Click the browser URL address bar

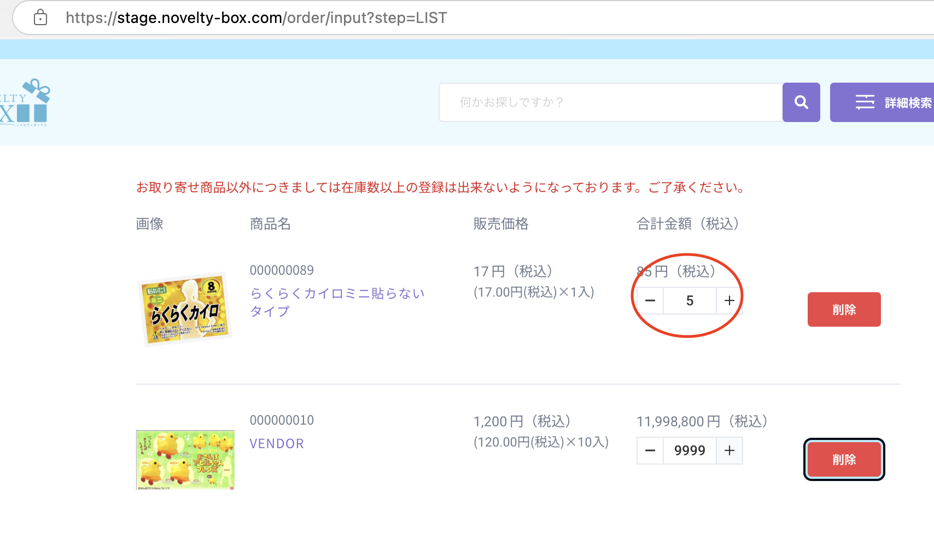437,18
